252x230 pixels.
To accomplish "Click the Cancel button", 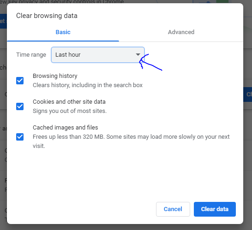I will point(173,209).
